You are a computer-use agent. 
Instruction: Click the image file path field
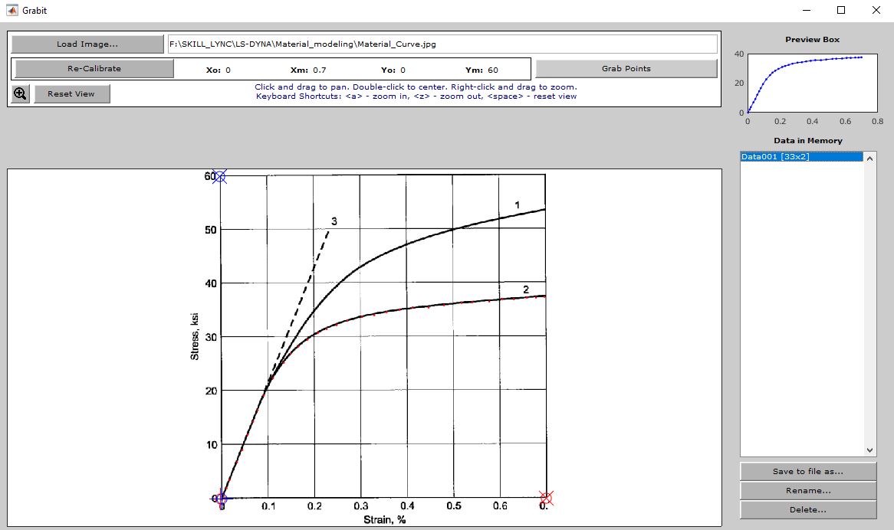pyautogui.click(x=442, y=44)
